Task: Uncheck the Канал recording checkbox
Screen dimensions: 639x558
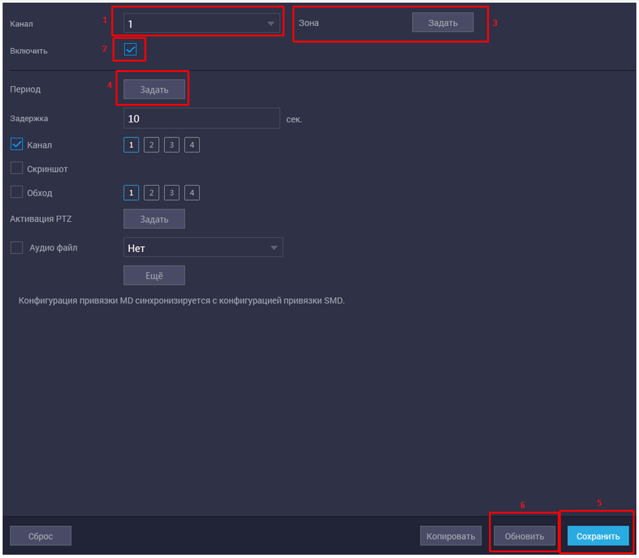Action: 17,144
